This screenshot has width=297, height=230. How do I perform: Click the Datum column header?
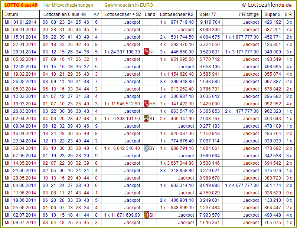pyautogui.click(x=11, y=14)
